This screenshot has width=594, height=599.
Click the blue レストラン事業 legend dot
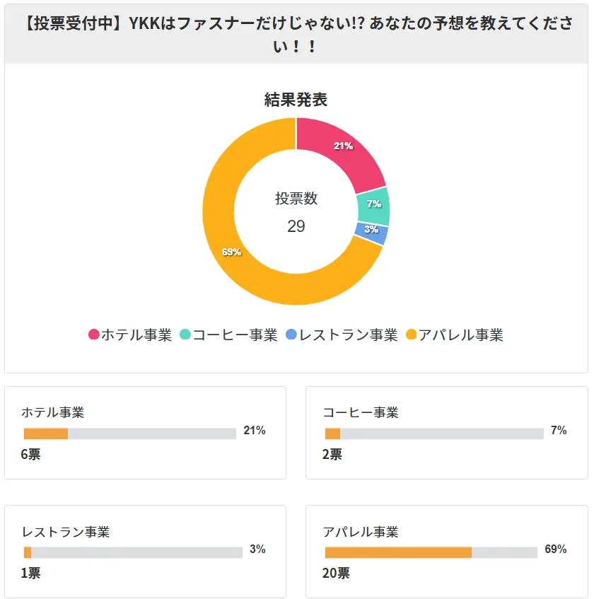tap(291, 335)
